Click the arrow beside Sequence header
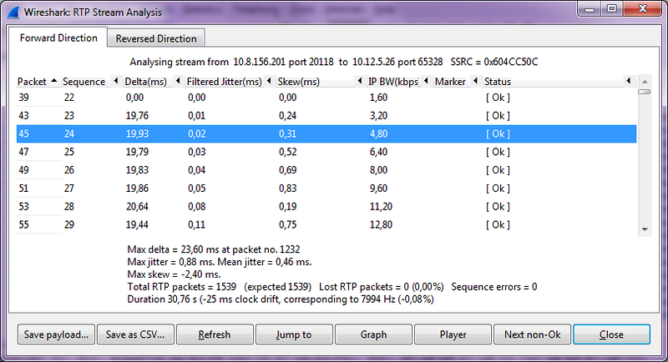 [x=116, y=80]
